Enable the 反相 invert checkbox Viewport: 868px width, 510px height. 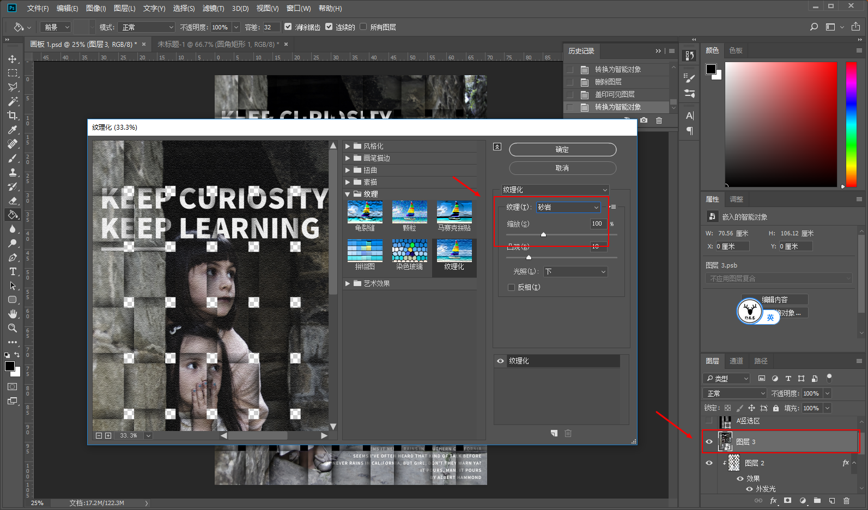(511, 287)
